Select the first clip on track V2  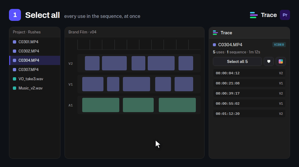coord(92,63)
